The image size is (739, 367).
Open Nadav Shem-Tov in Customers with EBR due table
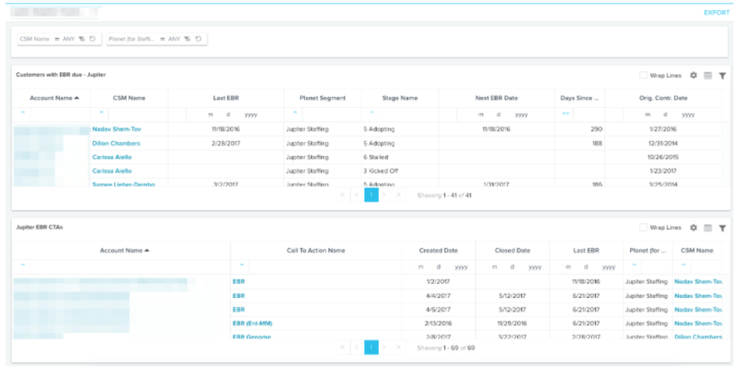coord(116,129)
